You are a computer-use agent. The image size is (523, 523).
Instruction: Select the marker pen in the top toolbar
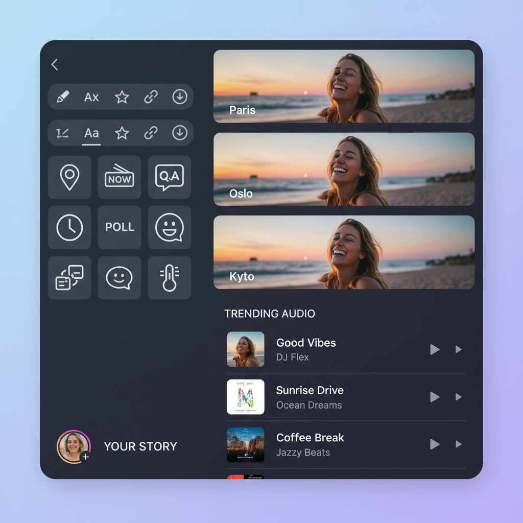[x=63, y=97]
